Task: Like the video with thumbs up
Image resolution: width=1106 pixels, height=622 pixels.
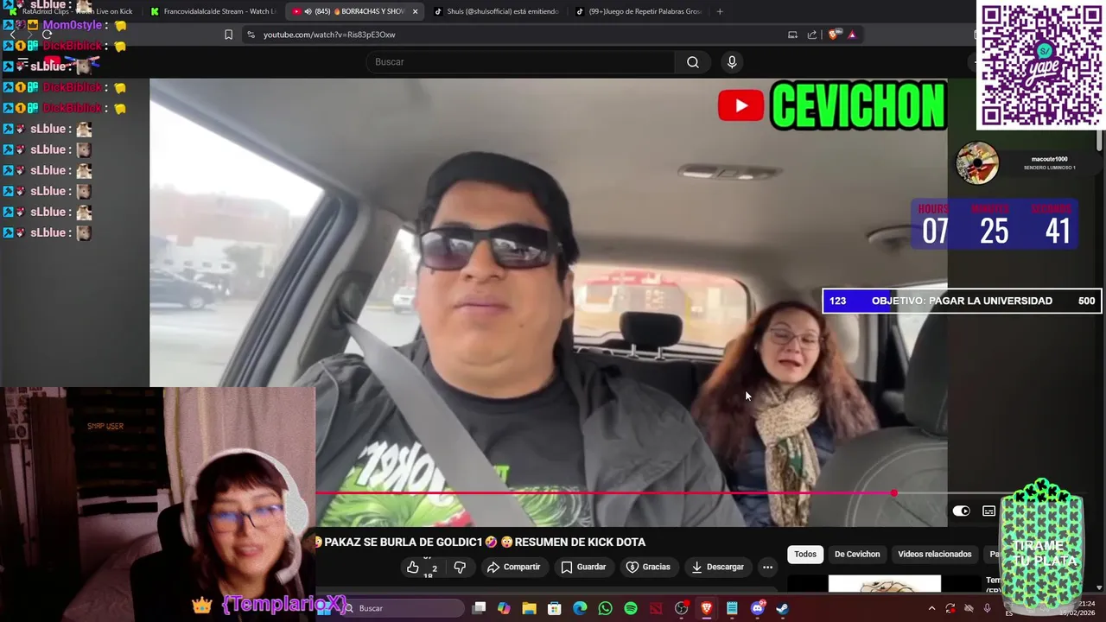Action: click(413, 567)
